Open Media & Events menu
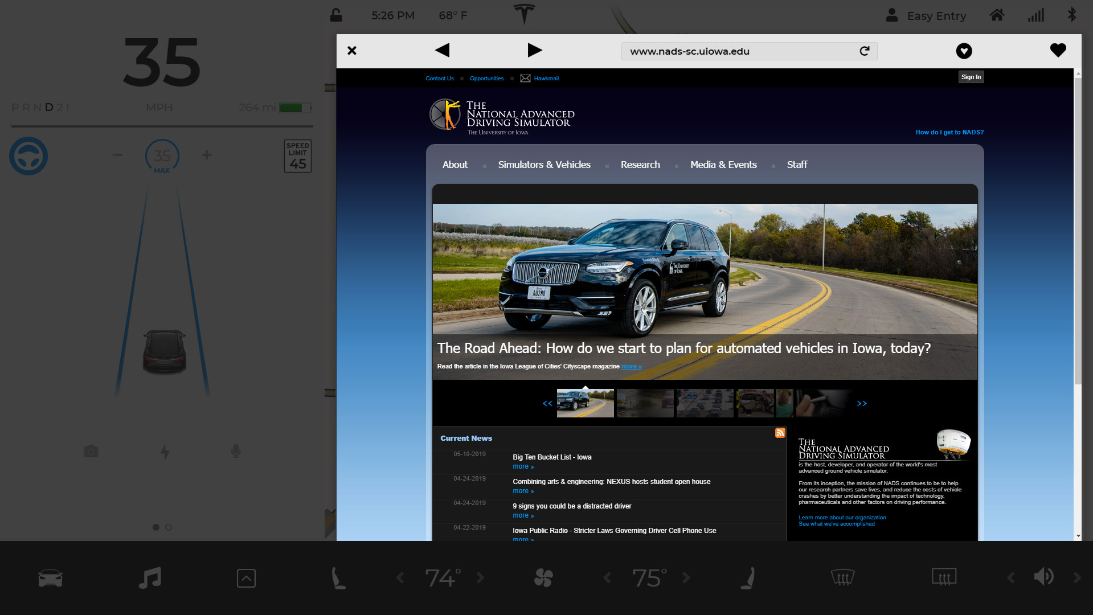The height and width of the screenshot is (615, 1093). pos(723,165)
